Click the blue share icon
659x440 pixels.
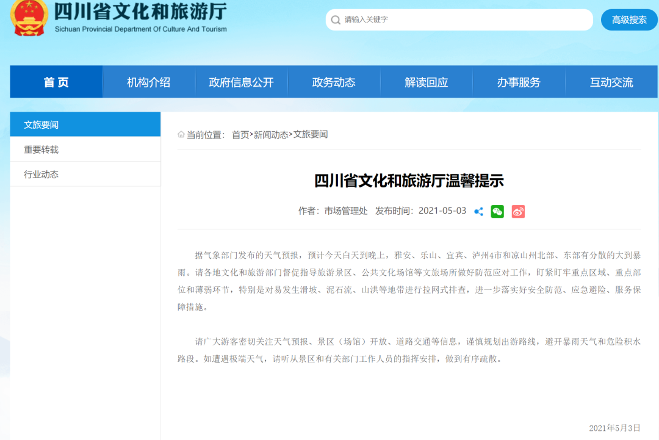(479, 211)
